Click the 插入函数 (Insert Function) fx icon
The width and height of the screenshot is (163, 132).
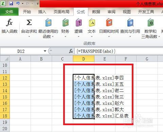(9, 22)
